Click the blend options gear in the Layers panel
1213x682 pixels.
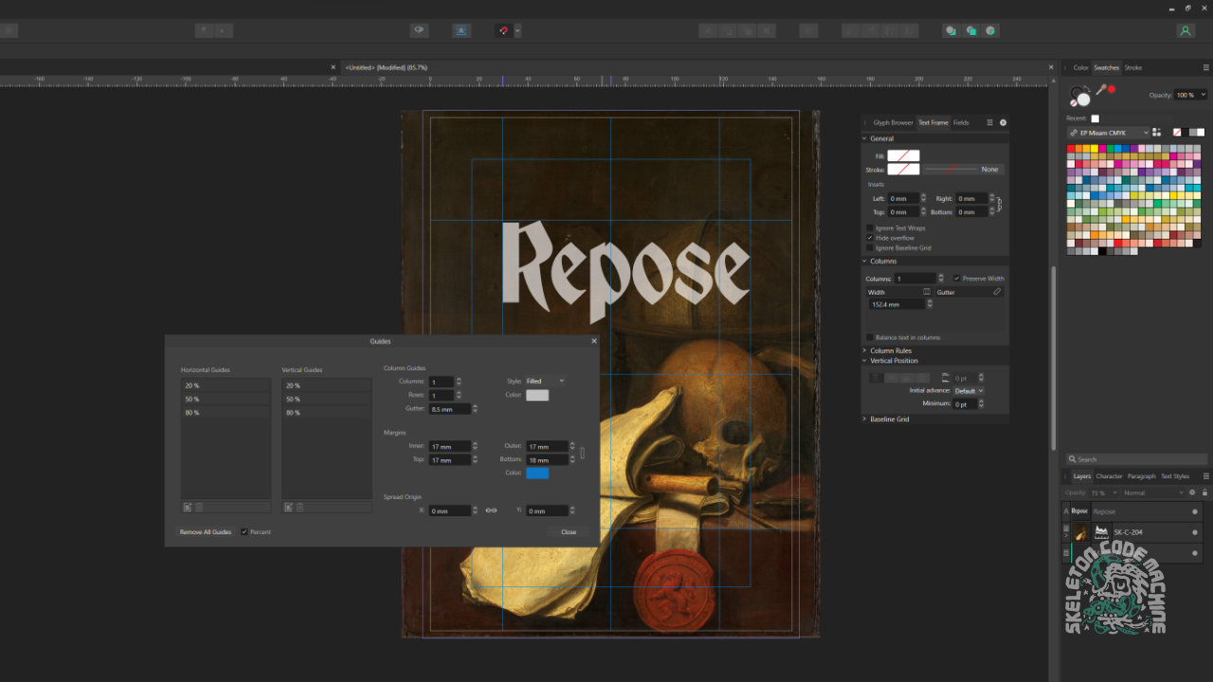(1192, 493)
